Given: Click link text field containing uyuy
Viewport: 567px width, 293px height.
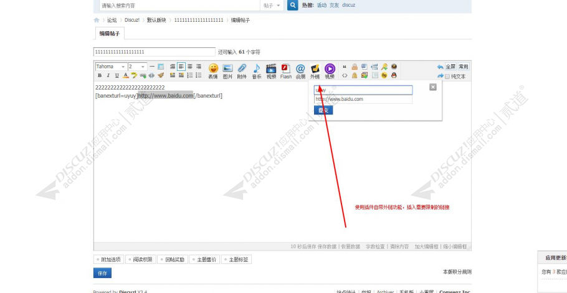Looking at the screenshot, I should coord(363,90).
